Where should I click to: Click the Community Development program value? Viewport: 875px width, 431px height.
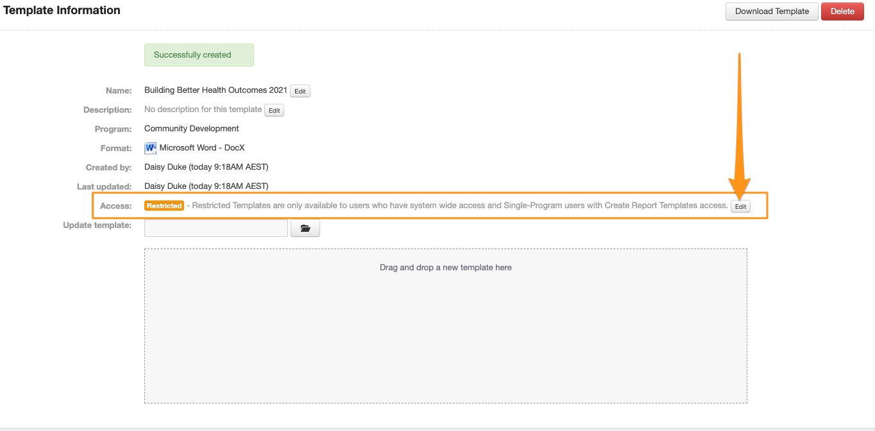(x=192, y=129)
